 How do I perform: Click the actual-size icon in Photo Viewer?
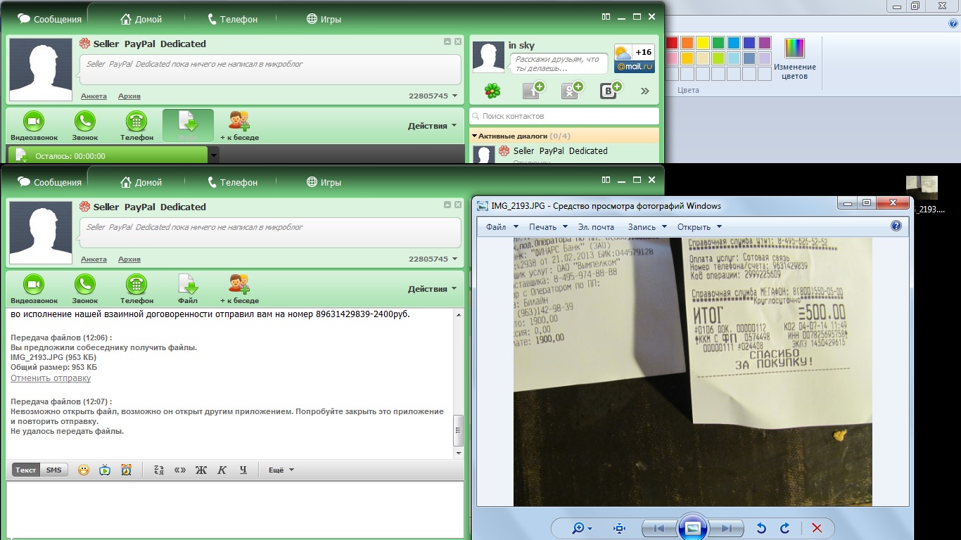(619, 528)
